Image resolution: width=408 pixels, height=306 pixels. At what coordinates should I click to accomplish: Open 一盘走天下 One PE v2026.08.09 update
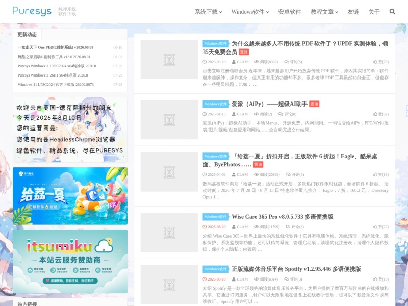pyautogui.click(x=56, y=47)
